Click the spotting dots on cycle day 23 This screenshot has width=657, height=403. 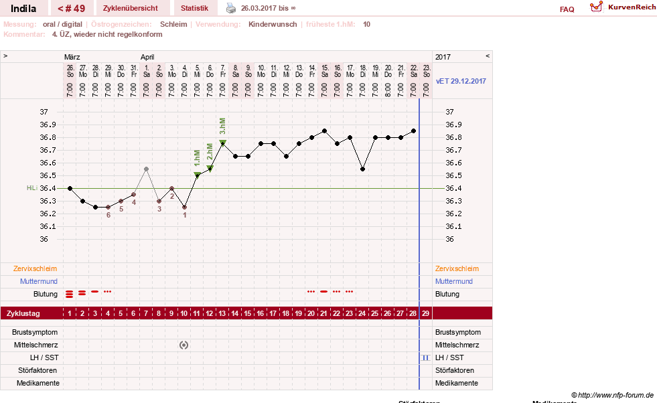(349, 292)
